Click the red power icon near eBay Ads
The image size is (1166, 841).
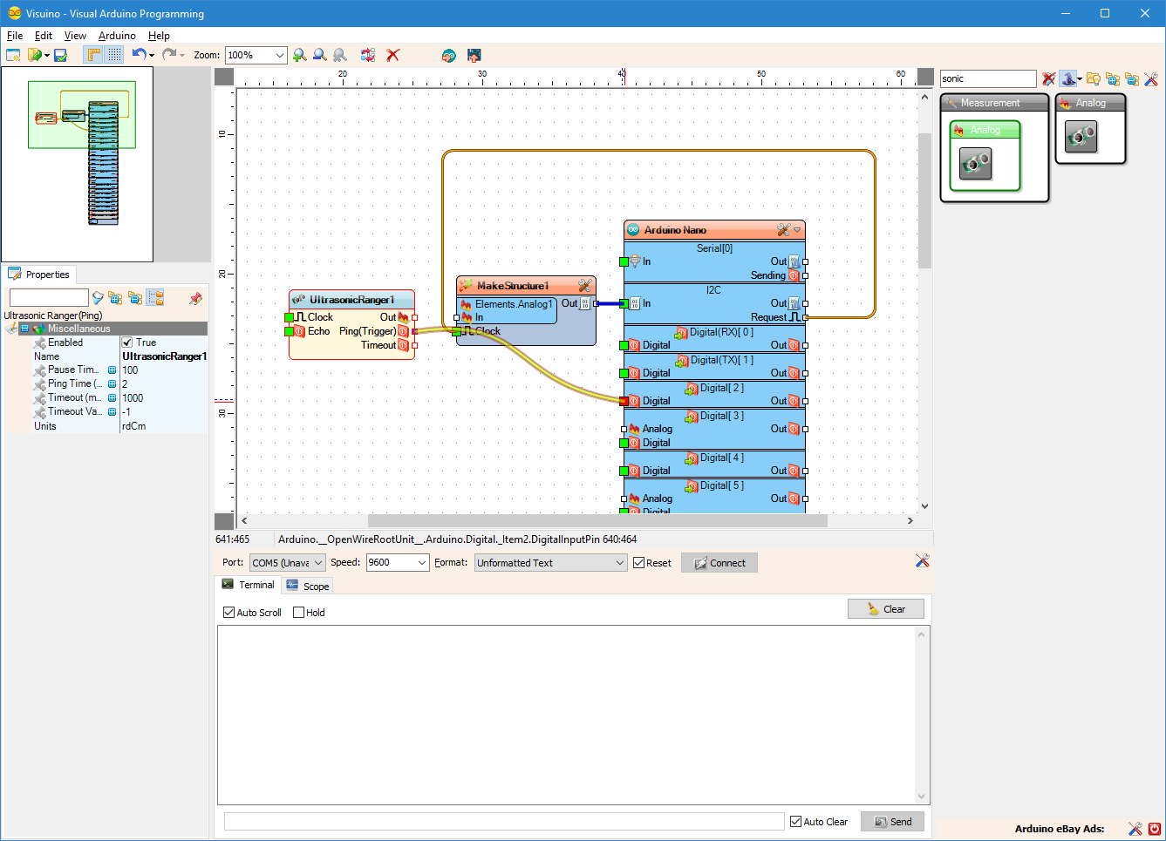1155,829
